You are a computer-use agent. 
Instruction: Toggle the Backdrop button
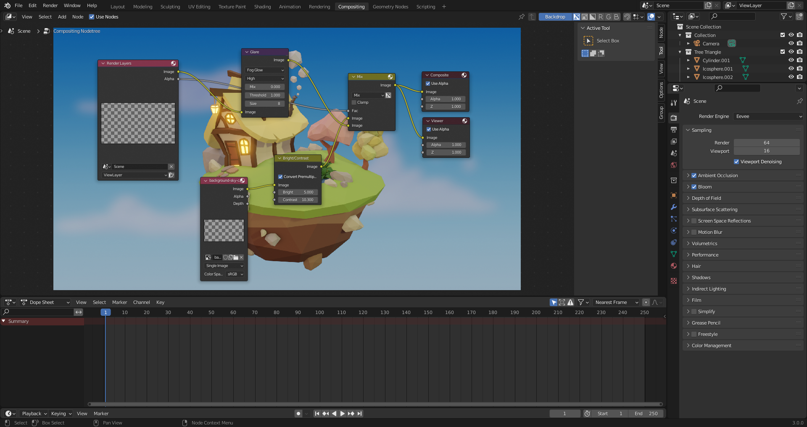[x=555, y=17]
